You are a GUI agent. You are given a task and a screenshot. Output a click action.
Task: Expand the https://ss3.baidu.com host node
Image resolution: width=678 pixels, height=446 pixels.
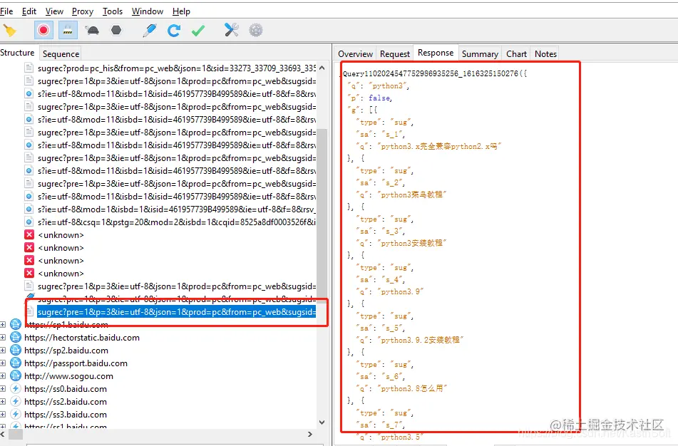[3, 415]
